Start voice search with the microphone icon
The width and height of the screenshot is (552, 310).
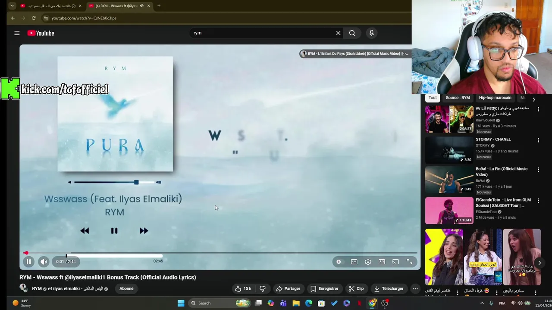pyautogui.click(x=372, y=33)
